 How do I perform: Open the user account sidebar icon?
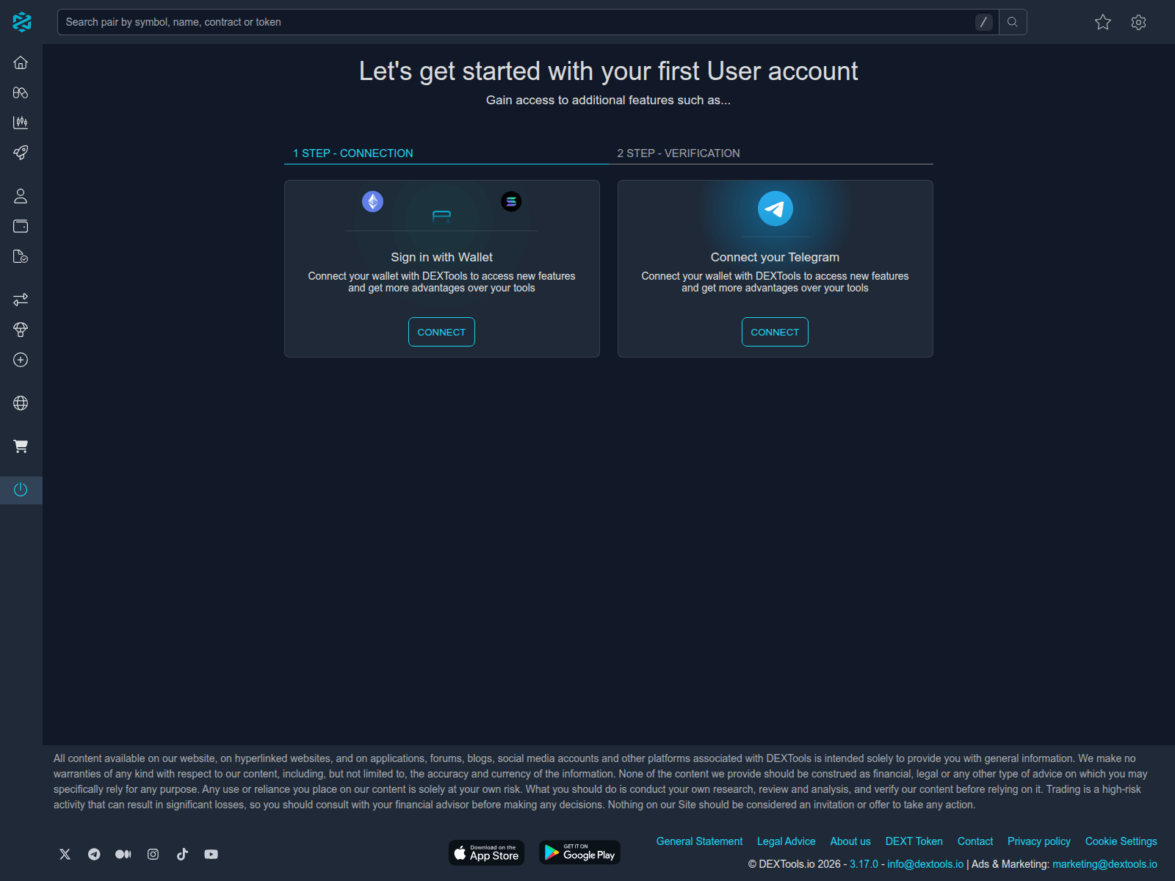(21, 196)
